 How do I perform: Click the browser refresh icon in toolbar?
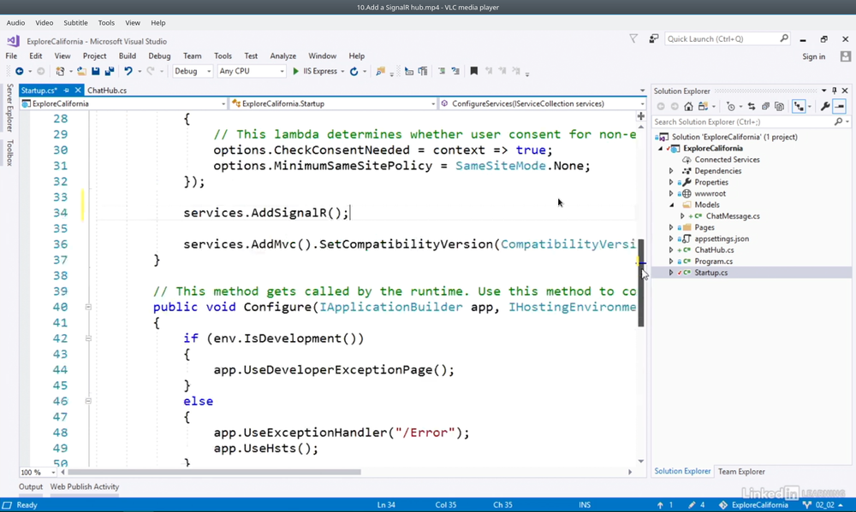[x=354, y=72]
